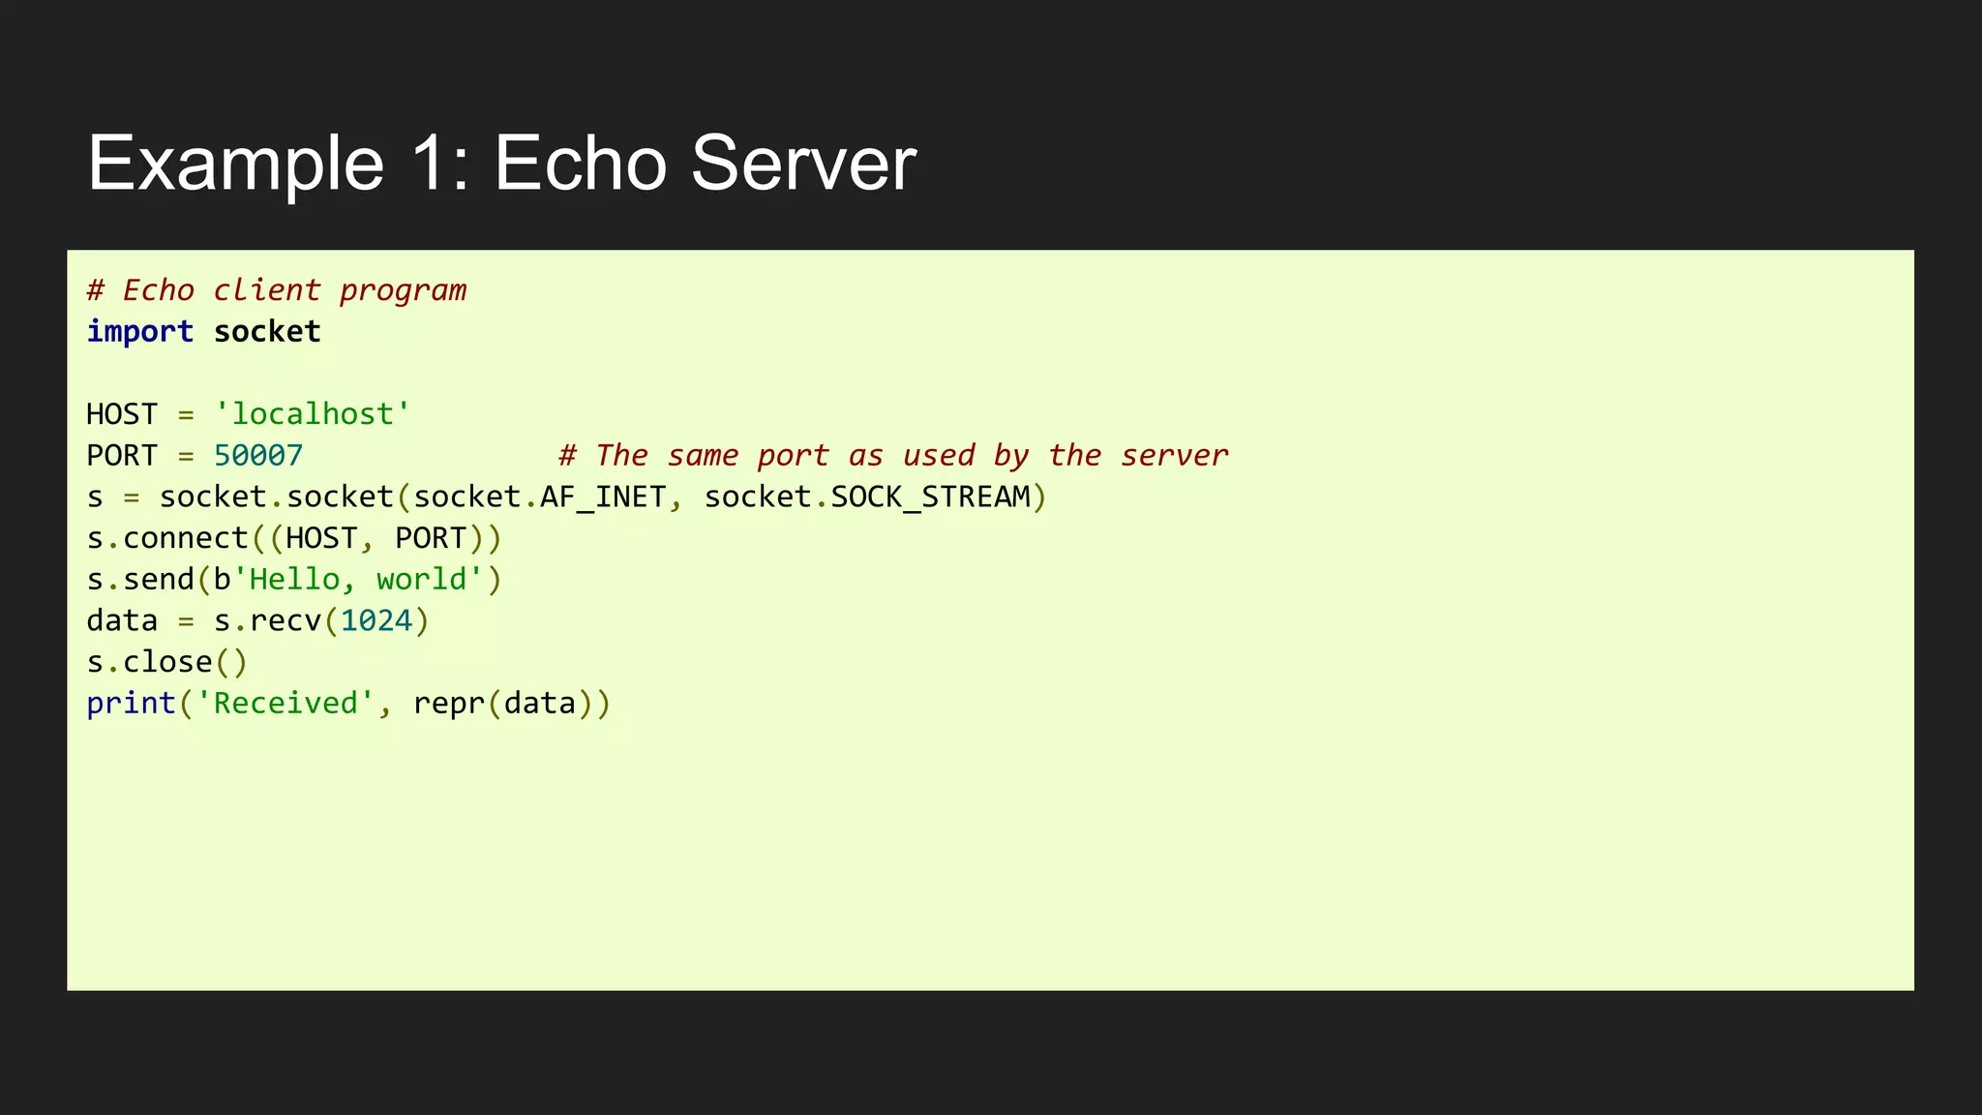Image resolution: width=1982 pixels, height=1115 pixels.
Task: Click the print keyword on the last line
Action: point(132,704)
